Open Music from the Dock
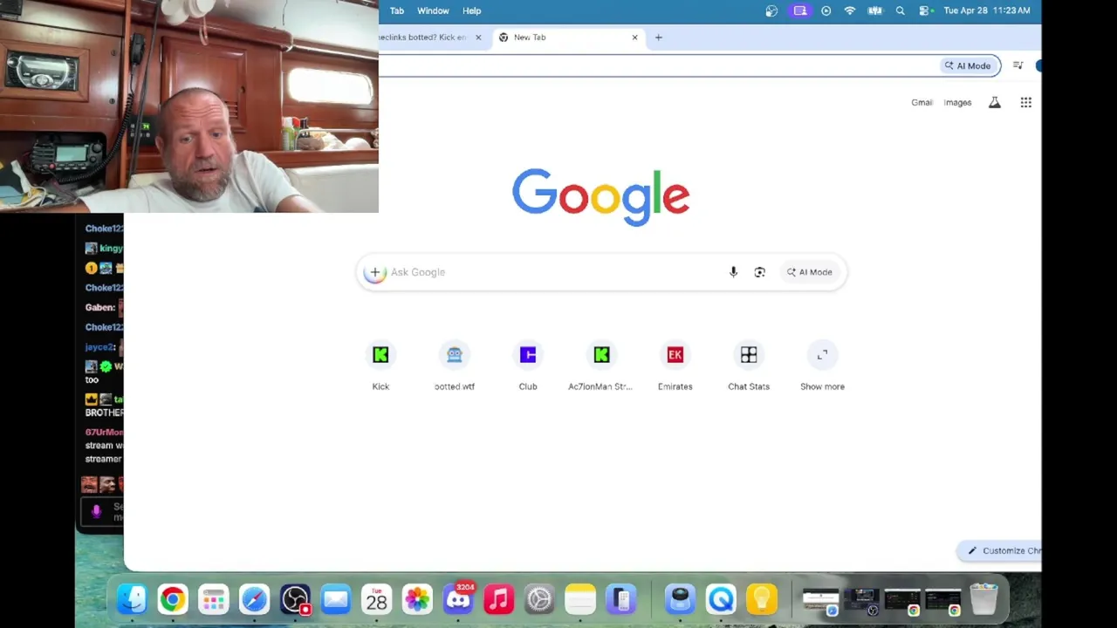 coord(498,599)
